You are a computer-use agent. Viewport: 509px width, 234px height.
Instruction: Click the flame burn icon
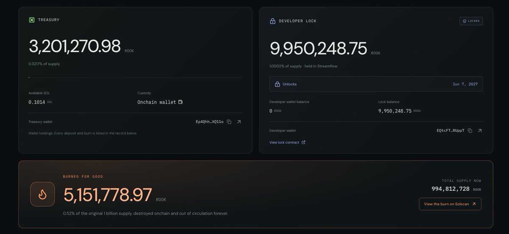[x=42, y=194]
